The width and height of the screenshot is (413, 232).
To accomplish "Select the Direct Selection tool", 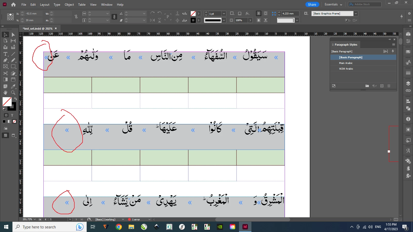I will point(13,35).
